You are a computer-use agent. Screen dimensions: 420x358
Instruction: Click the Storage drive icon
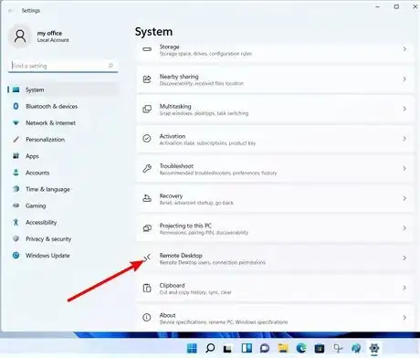coord(147,49)
